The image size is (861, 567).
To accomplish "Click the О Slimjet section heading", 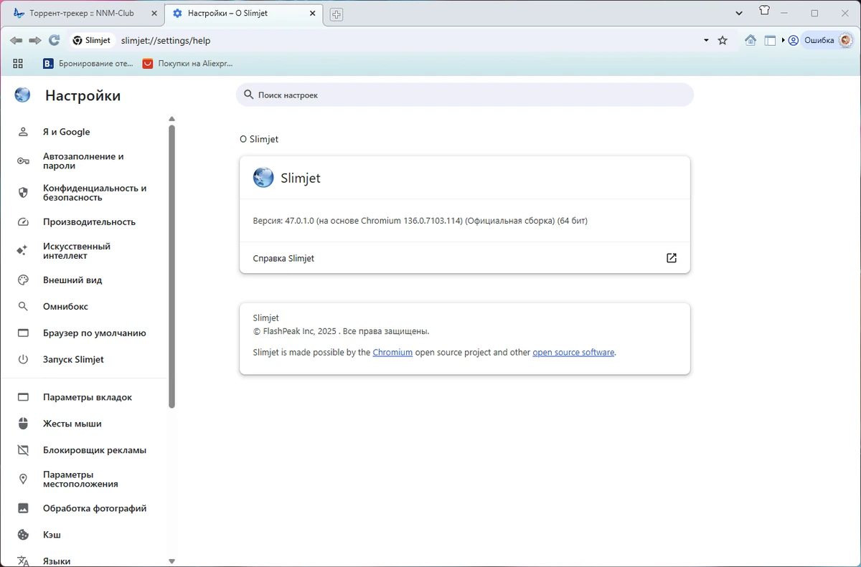I will [259, 139].
